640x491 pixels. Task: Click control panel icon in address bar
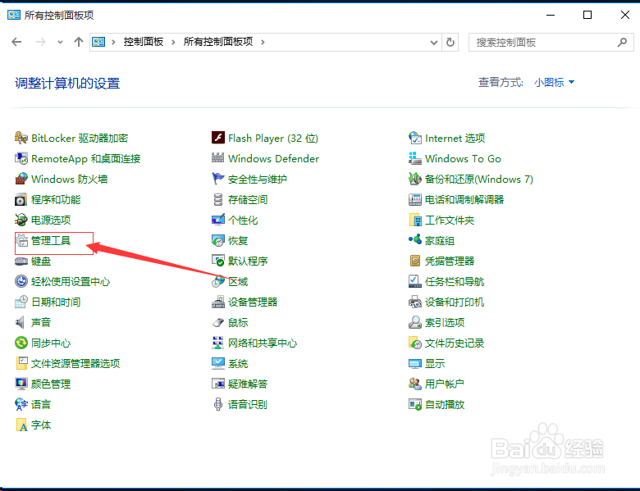tap(98, 42)
